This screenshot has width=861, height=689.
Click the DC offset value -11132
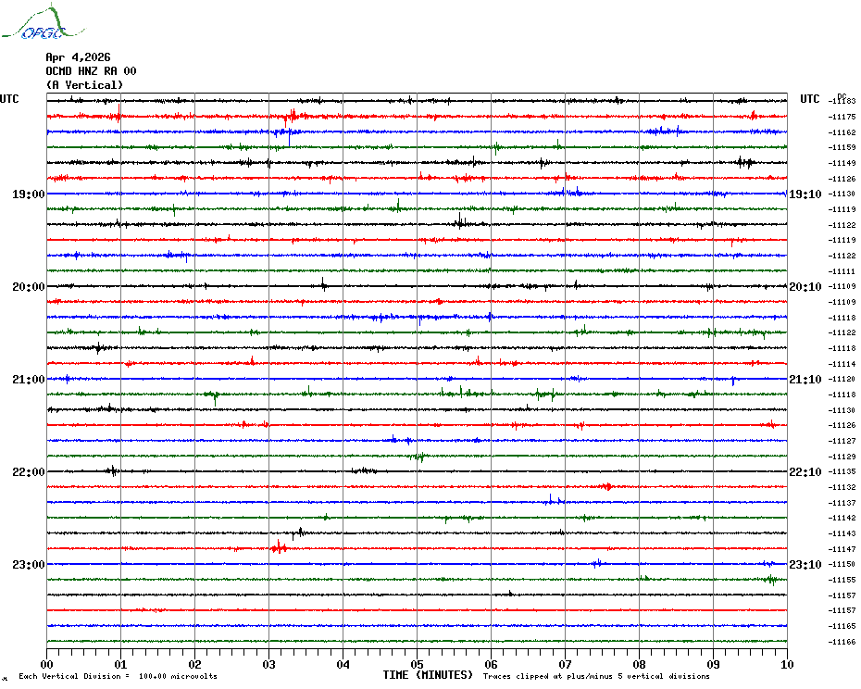(842, 487)
